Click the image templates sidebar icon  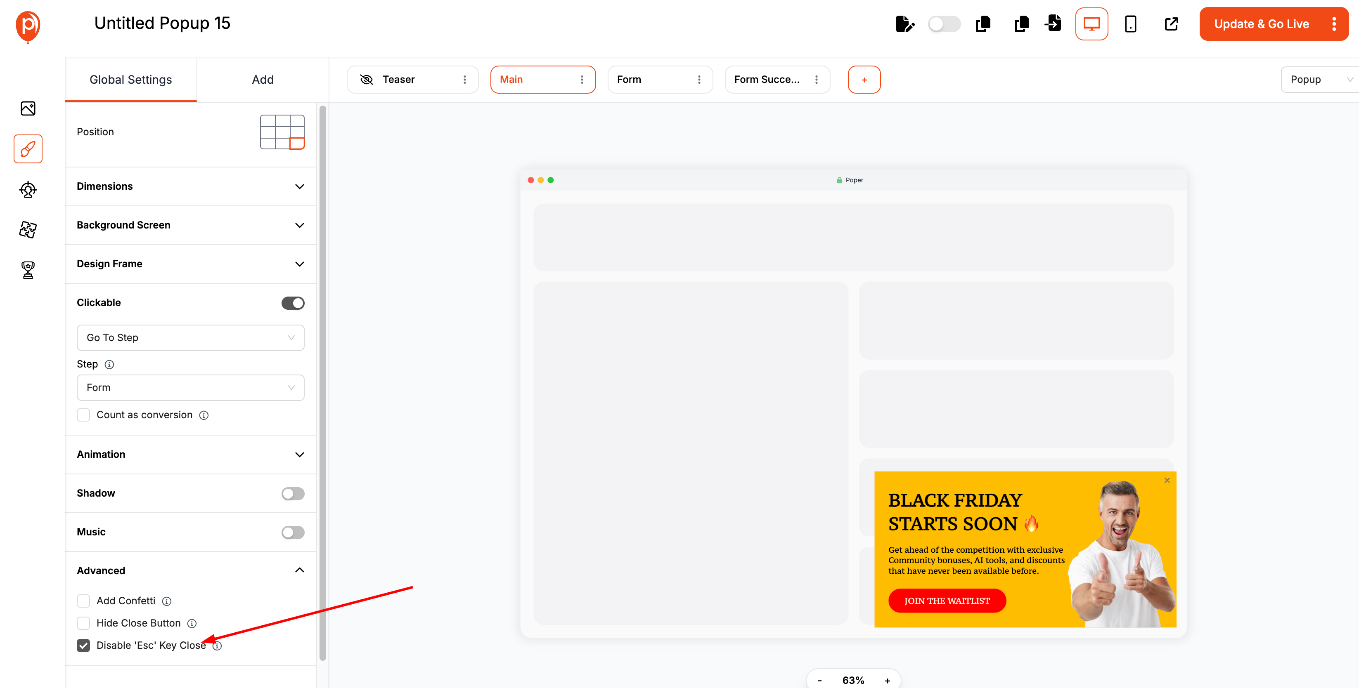pyautogui.click(x=28, y=108)
